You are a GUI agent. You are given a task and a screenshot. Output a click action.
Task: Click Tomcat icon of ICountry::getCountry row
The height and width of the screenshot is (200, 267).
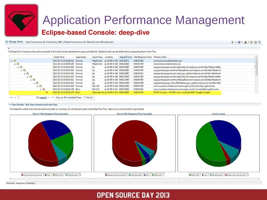40,86
